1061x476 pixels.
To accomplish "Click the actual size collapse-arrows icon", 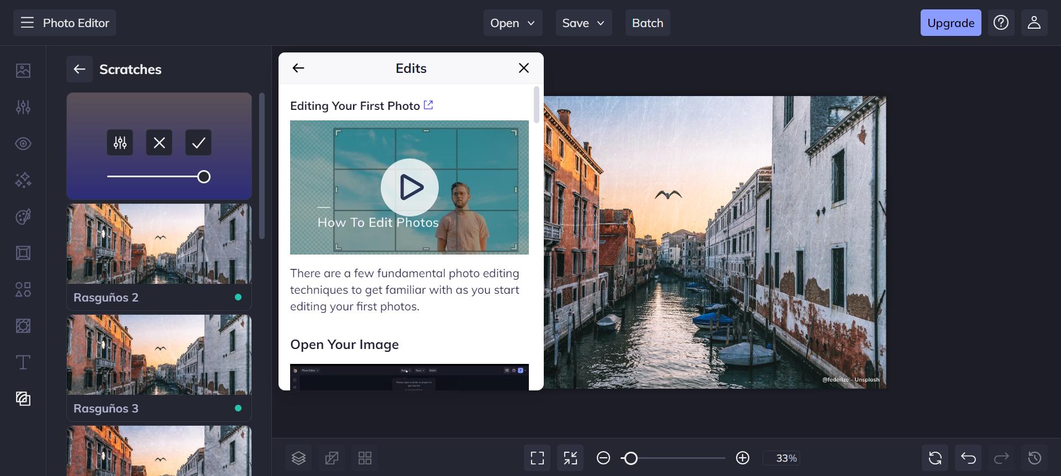I will click(x=570, y=458).
